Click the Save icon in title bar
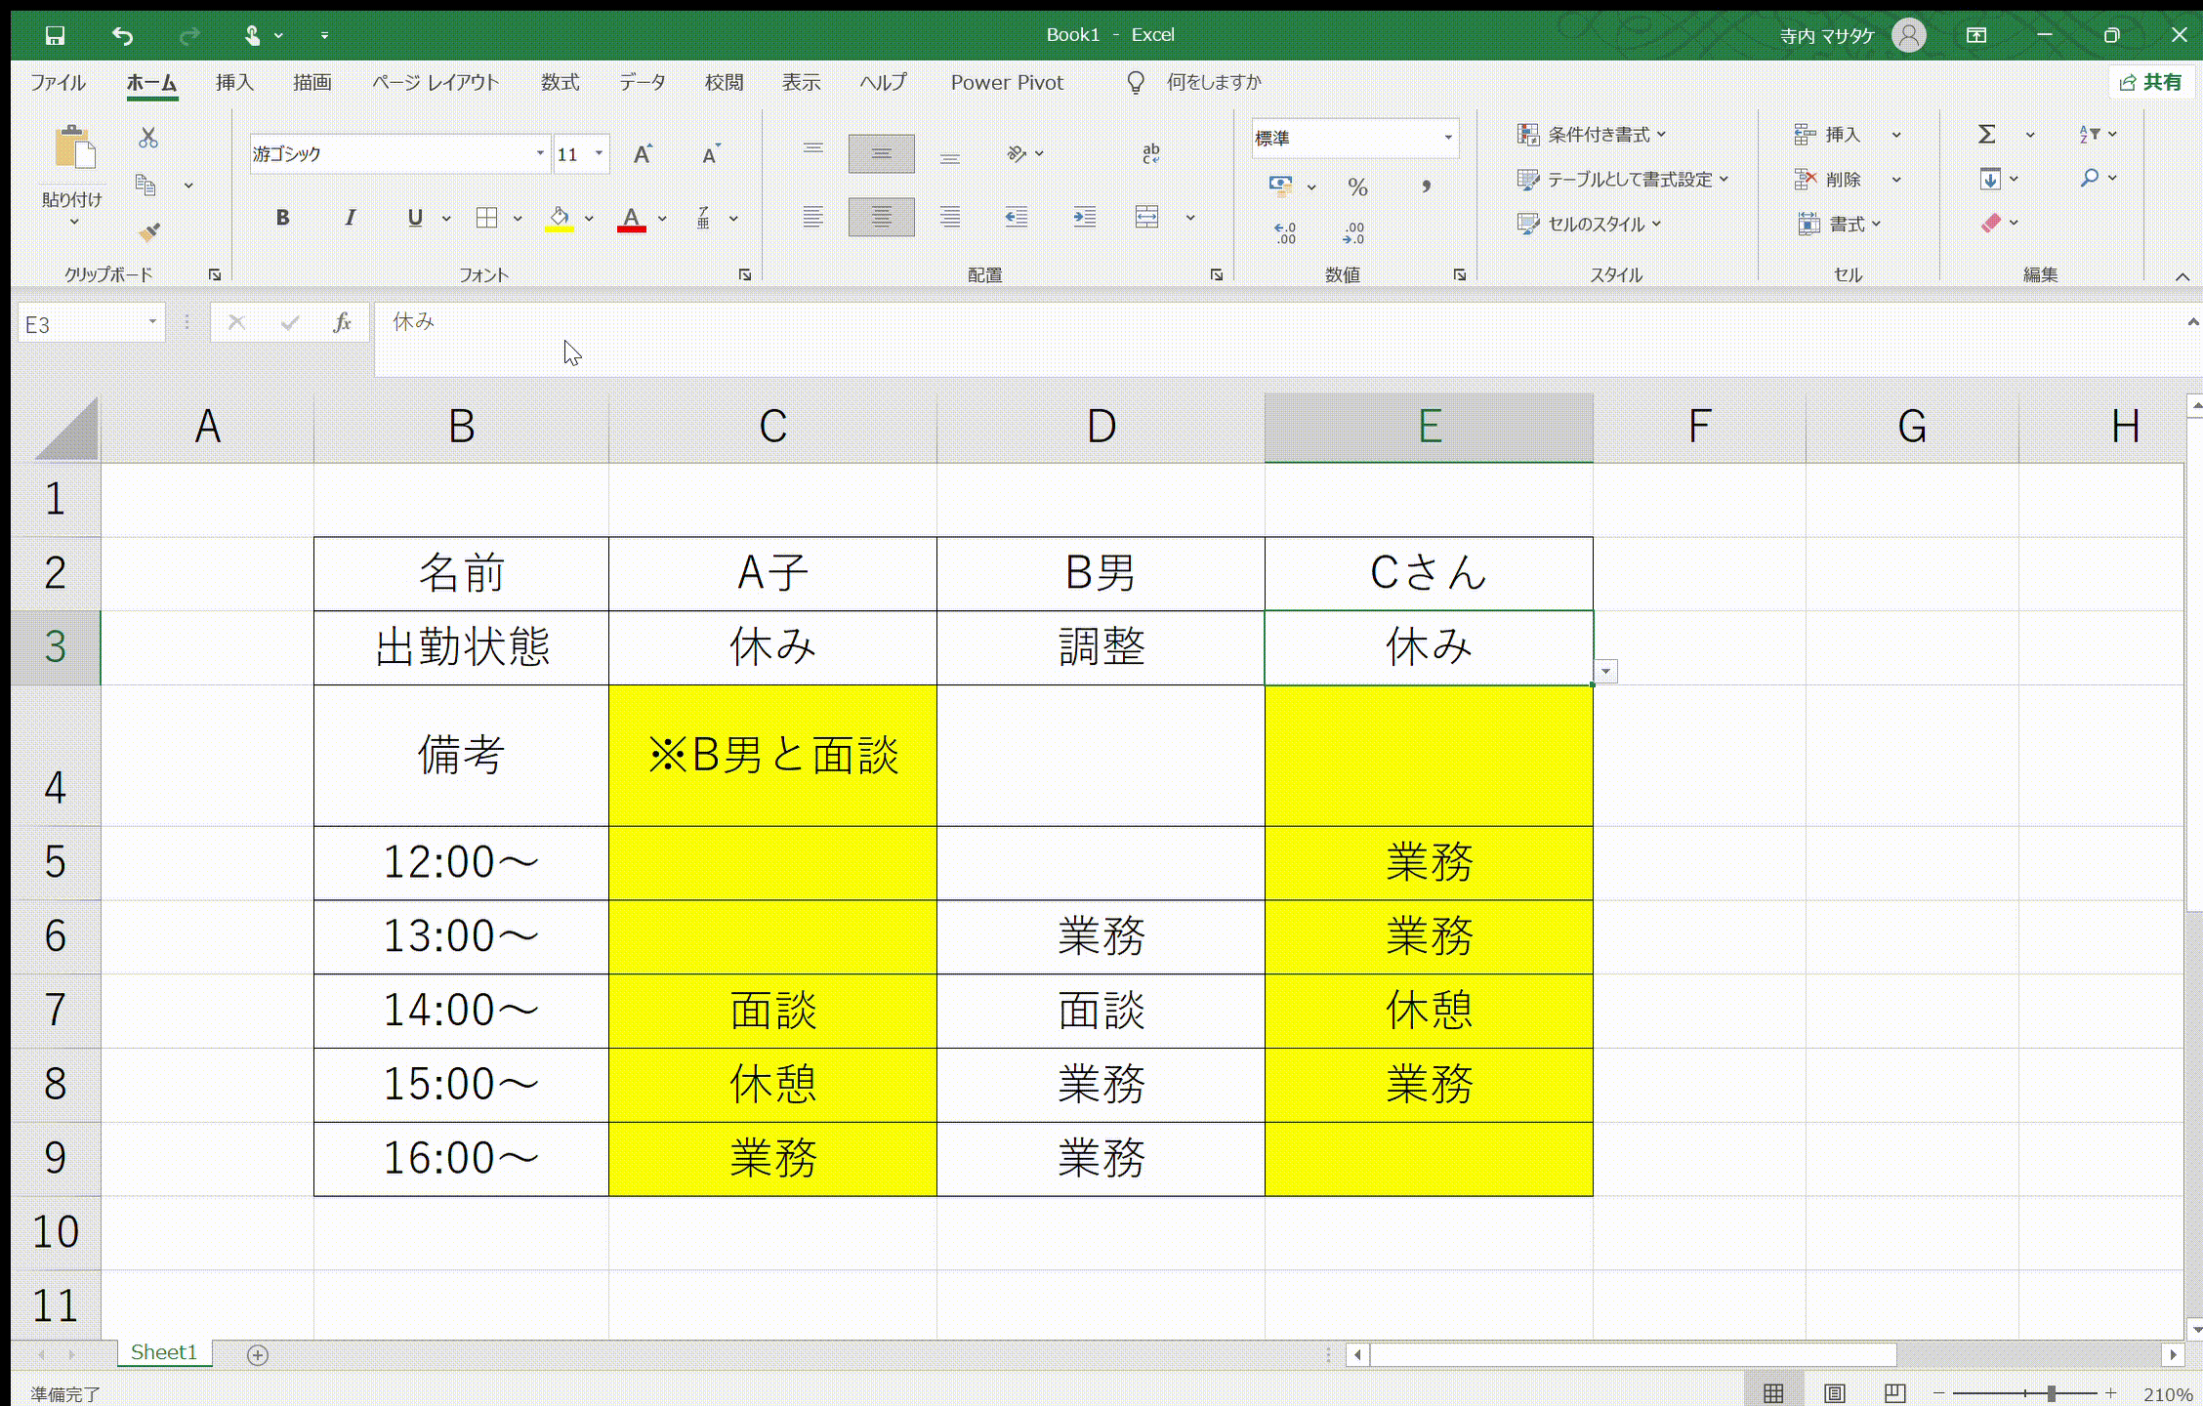This screenshot has height=1406, width=2203. click(55, 35)
